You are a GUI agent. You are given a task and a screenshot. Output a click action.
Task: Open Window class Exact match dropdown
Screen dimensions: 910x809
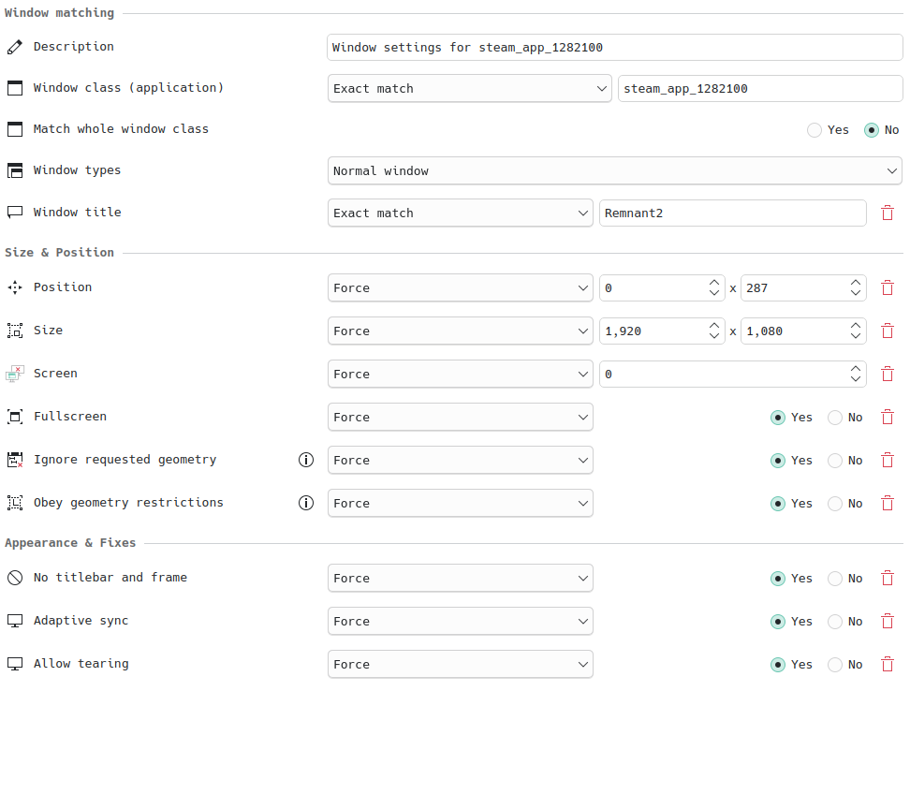pyautogui.click(x=469, y=89)
